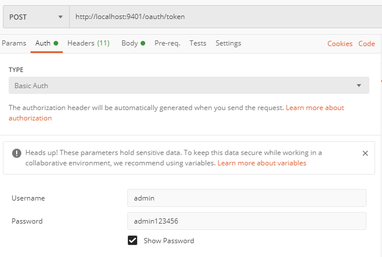Uncheck the Show Password checkbox
The width and height of the screenshot is (382, 257).
coord(133,240)
